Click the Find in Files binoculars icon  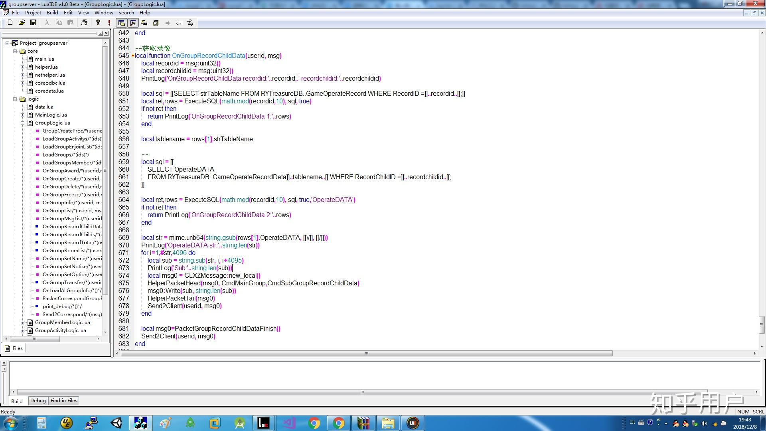click(144, 23)
